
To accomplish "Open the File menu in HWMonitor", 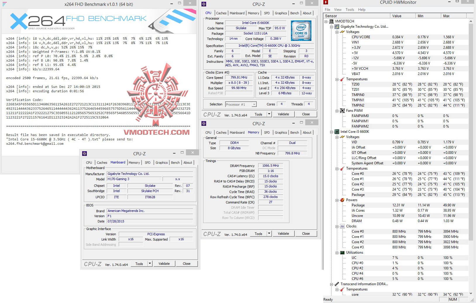I will [x=327, y=10].
